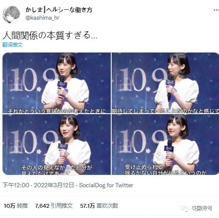Open the @kashima_hr handle link
Image resolution: width=219 pixels, height=218 pixels.
[42, 18]
